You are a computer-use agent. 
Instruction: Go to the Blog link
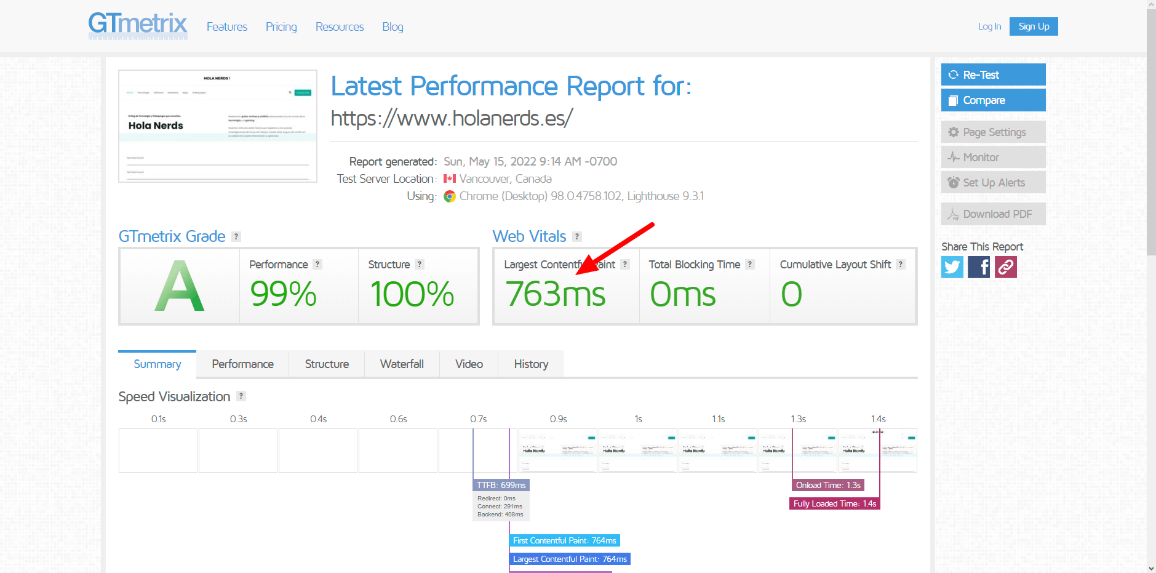click(393, 27)
